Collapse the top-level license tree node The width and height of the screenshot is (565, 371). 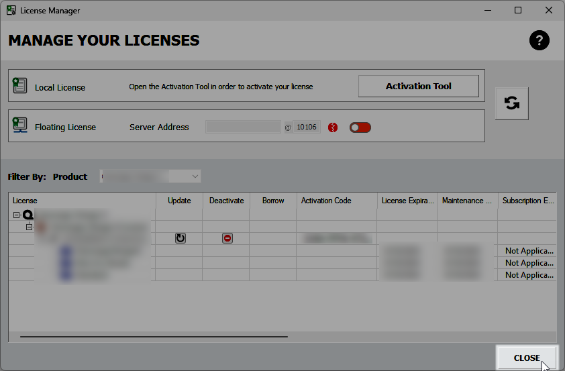pos(15,215)
